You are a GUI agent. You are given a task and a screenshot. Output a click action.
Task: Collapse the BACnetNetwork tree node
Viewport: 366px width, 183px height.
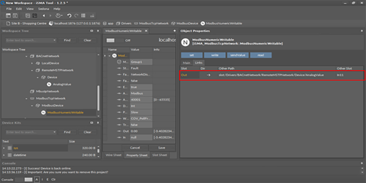27,56
